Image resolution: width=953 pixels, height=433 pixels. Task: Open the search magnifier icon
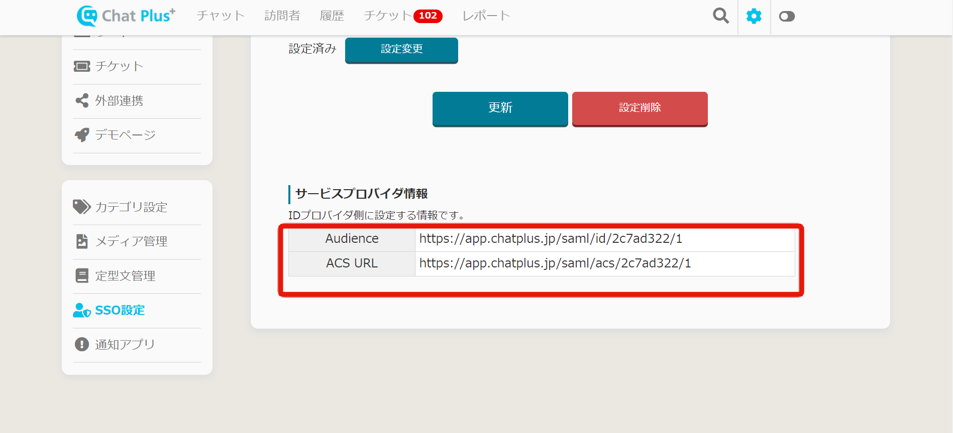tap(720, 16)
